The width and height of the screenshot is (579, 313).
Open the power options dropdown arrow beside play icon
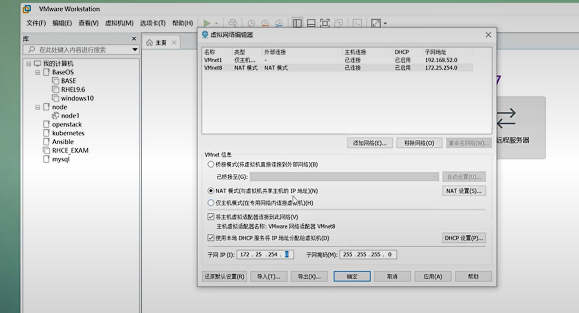[217, 23]
